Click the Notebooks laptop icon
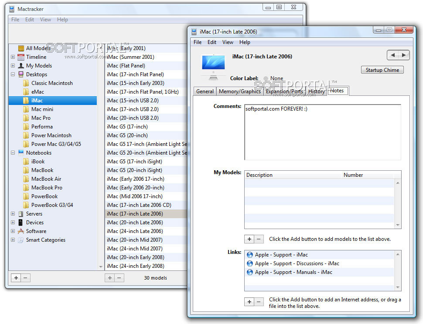 (x=21, y=153)
